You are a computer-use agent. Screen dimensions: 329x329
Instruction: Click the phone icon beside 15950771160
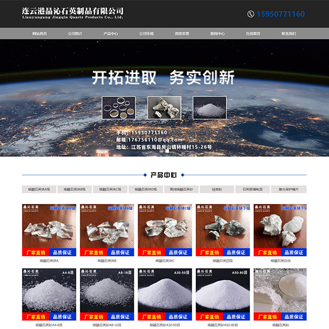click(251, 14)
